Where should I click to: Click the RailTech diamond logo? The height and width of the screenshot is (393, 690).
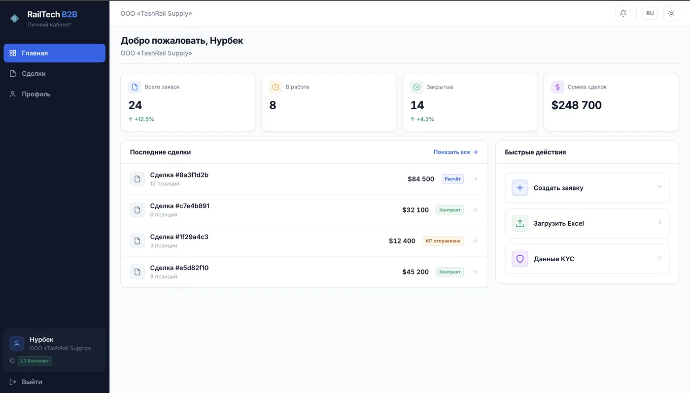pyautogui.click(x=14, y=18)
